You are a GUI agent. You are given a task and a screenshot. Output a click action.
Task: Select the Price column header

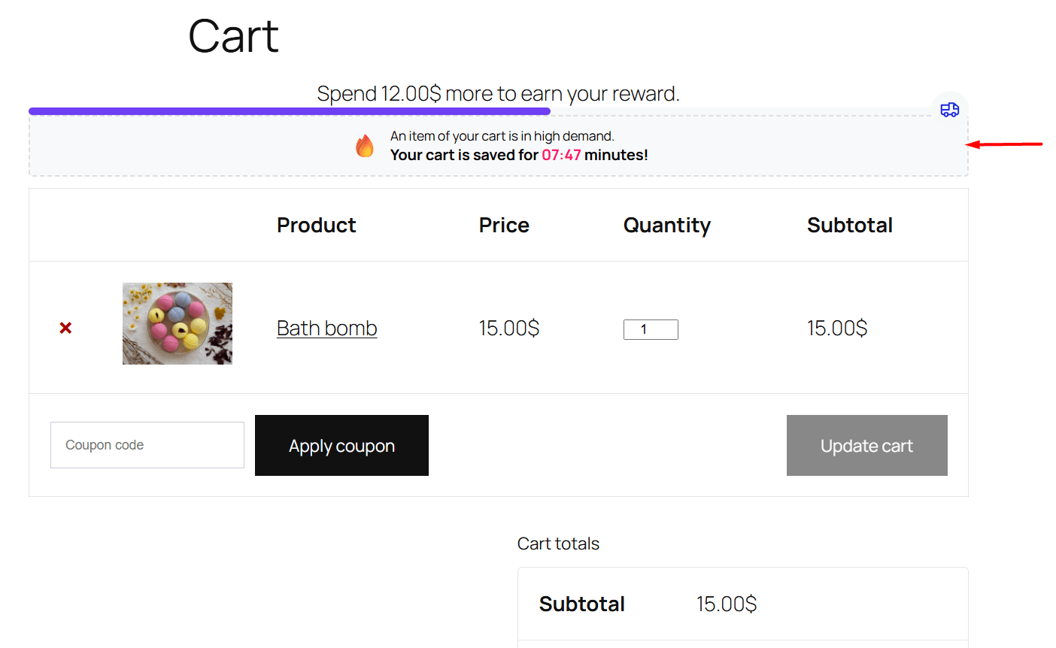(x=504, y=226)
